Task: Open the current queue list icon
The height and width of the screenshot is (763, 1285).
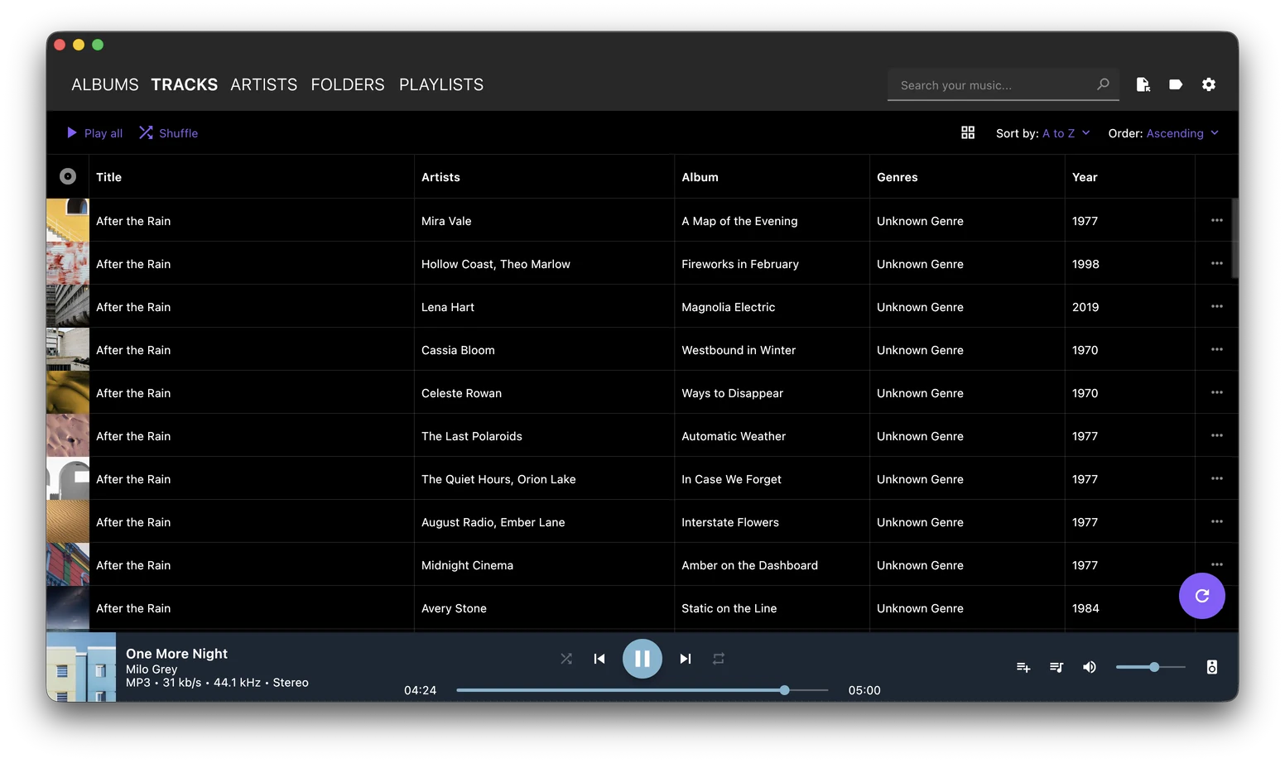Action: tap(1056, 667)
